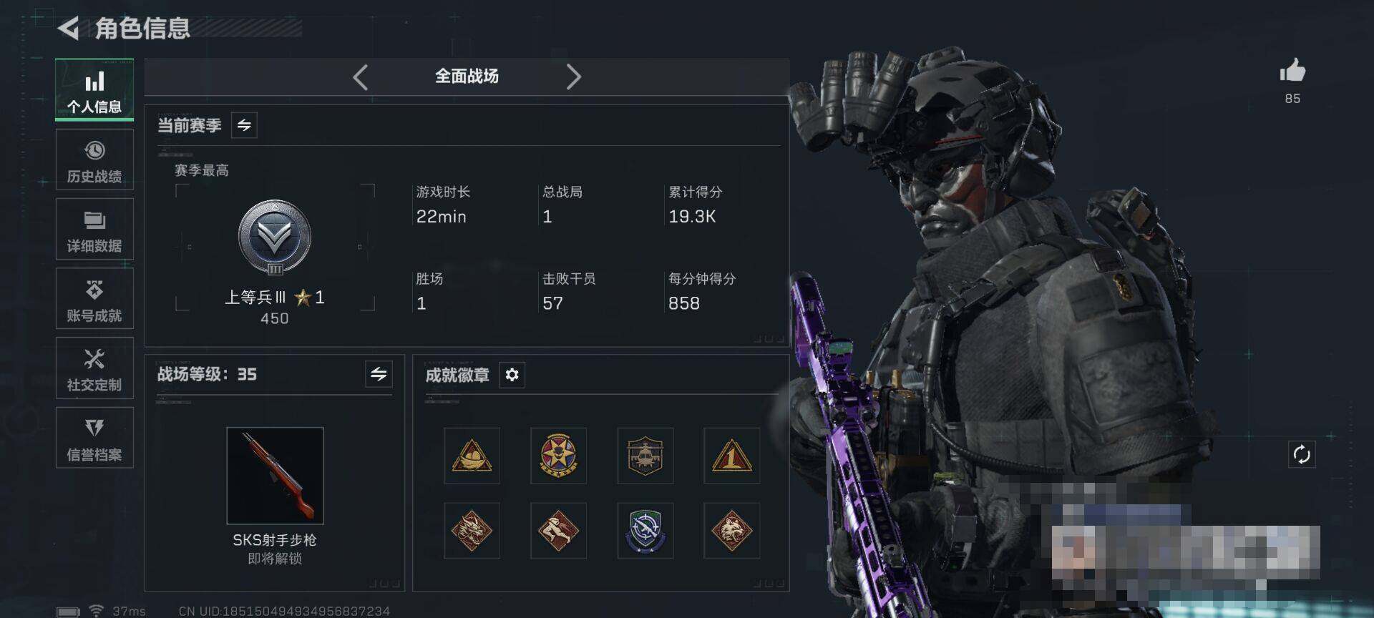The height and width of the screenshot is (618, 1374).
Task: Toggle the swap button beside 战场等级
Action: click(379, 373)
